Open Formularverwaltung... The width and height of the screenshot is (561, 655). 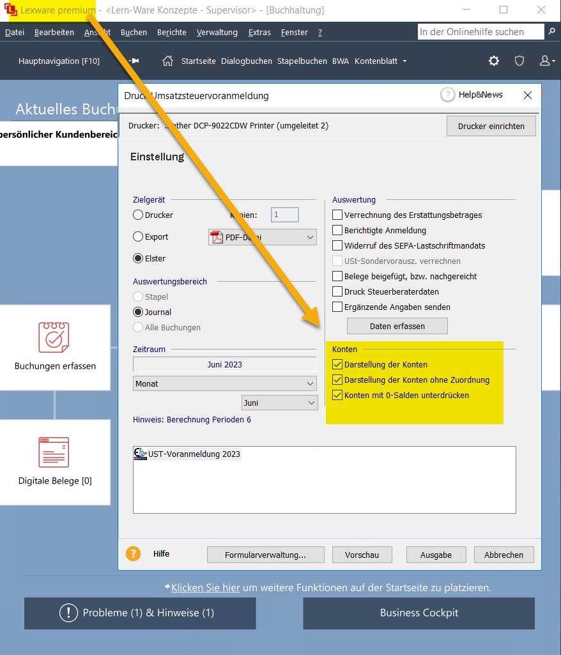pos(266,555)
